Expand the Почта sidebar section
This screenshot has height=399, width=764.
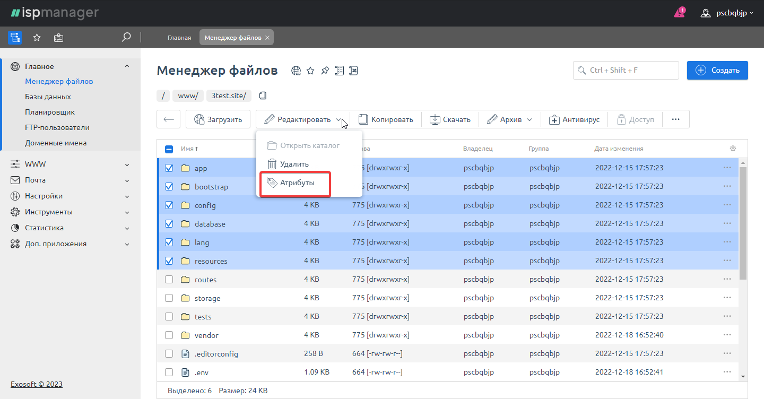point(127,180)
